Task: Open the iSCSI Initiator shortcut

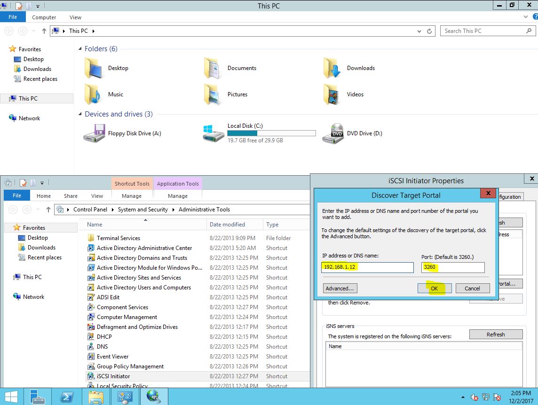Action: [113, 376]
